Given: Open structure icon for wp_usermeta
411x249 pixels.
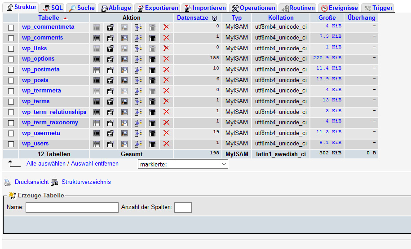Looking at the screenshot, I should (x=110, y=134).
